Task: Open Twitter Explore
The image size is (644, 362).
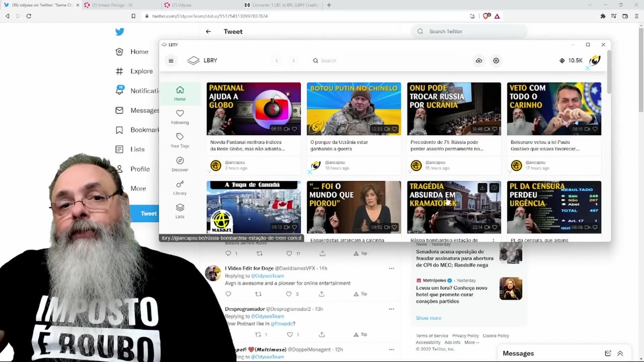Action: coord(134,71)
